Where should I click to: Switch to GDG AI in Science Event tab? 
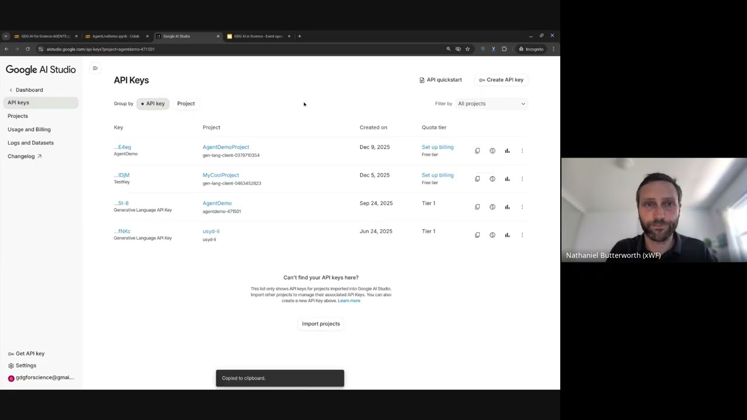tap(259, 36)
